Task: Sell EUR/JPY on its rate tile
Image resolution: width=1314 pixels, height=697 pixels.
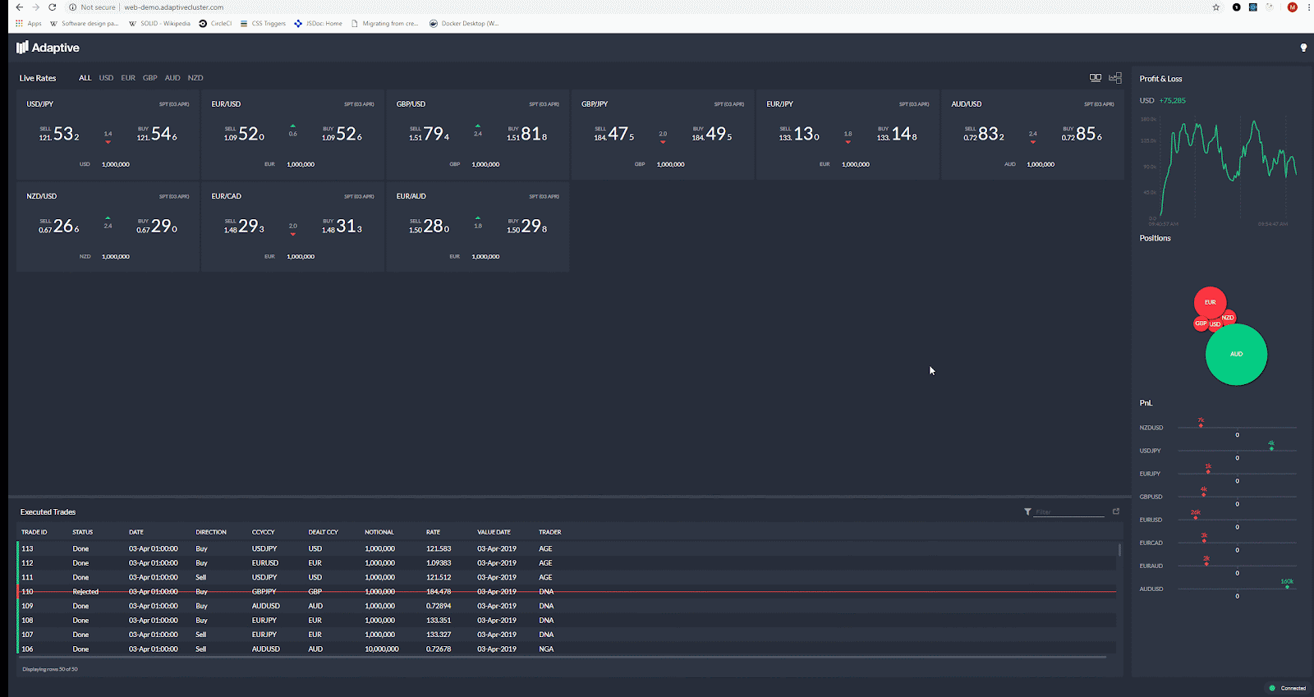Action: [x=799, y=134]
